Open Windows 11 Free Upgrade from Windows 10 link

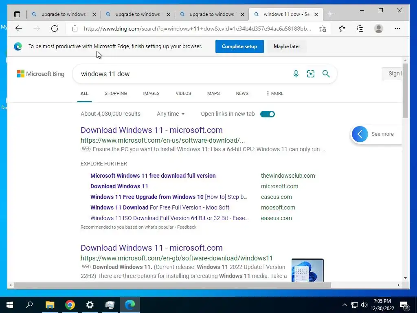coord(169,197)
